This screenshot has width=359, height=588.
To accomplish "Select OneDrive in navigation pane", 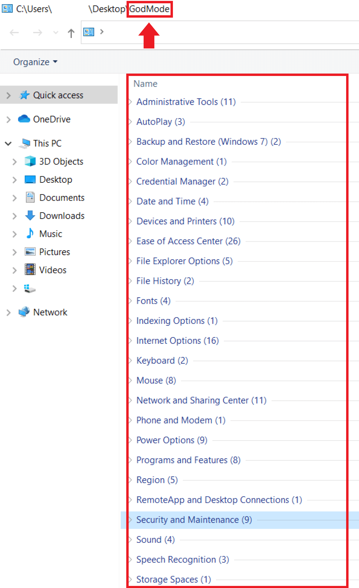I will pyautogui.click(x=52, y=119).
